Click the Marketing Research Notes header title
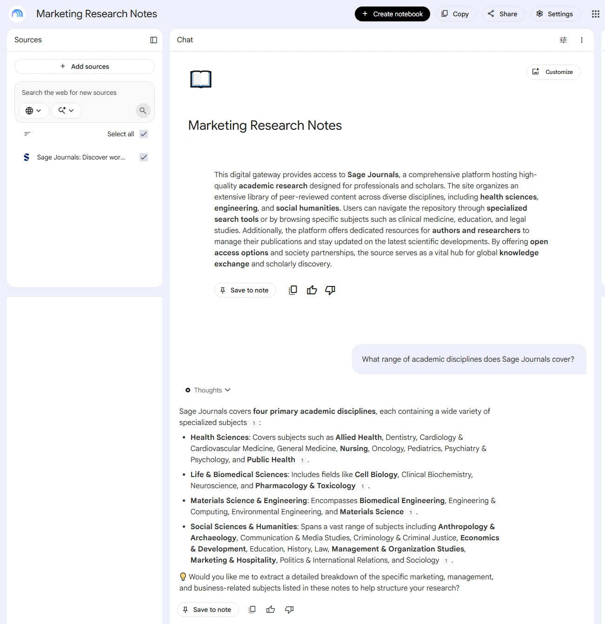Viewport: 605px width, 624px height. point(97,14)
